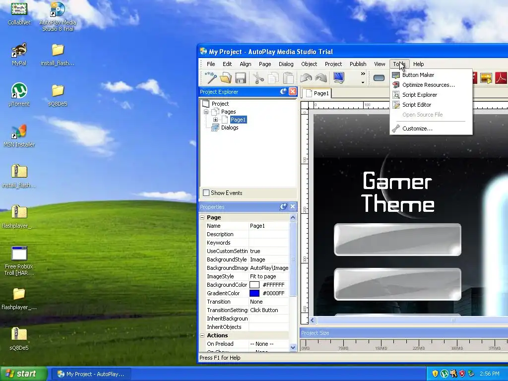Select the Project root tree item

pos(220,104)
